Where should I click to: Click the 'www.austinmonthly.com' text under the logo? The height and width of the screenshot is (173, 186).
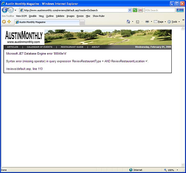[x=24, y=42]
